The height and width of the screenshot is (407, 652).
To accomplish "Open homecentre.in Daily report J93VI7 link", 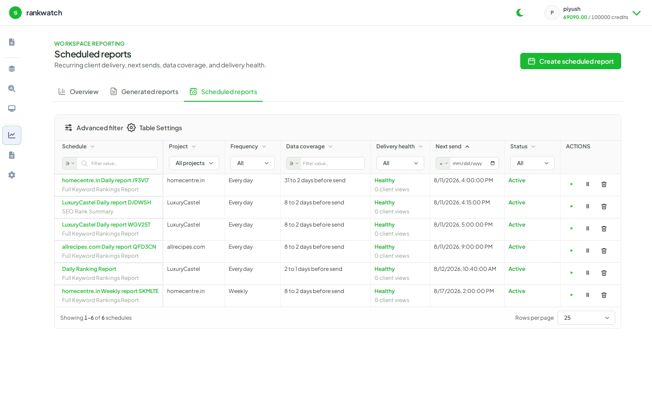I will coord(105,180).
